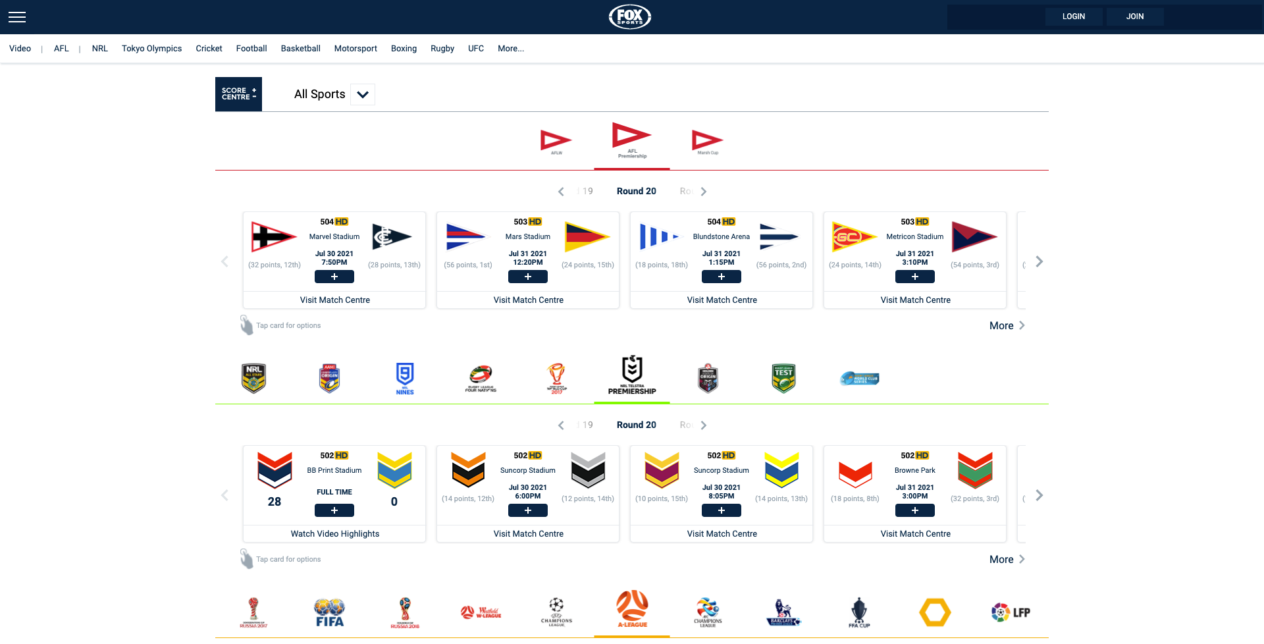Click the Fox Sports logo
The width and height of the screenshot is (1264, 644).
pyautogui.click(x=630, y=16)
